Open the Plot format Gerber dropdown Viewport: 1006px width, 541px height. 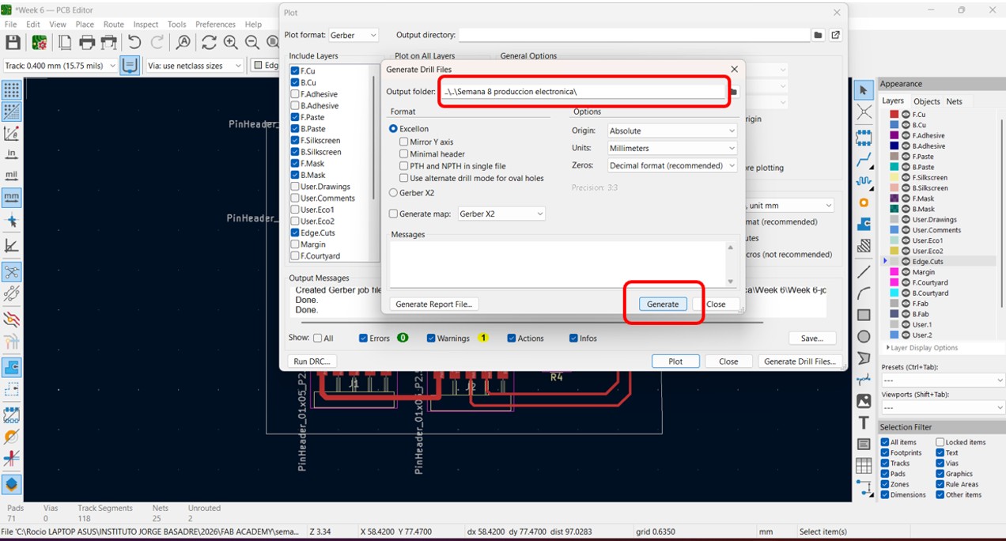pyautogui.click(x=354, y=35)
